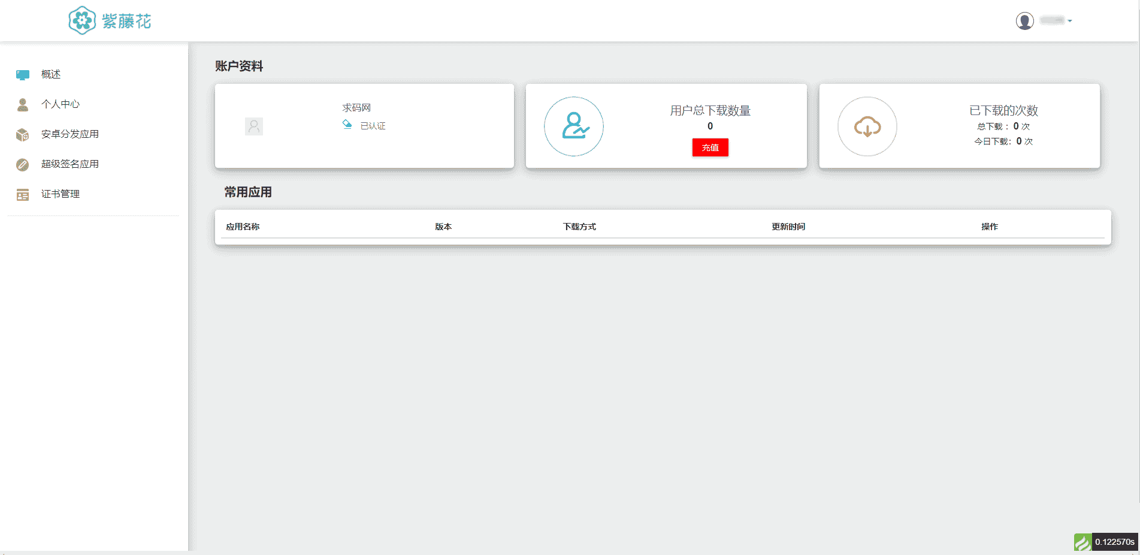Navigate to 证书管理 menu entry
This screenshot has width=1140, height=555.
[60, 194]
